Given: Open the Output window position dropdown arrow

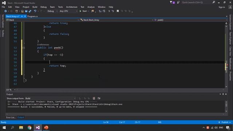Looking at the screenshot, I should click(220, 94).
